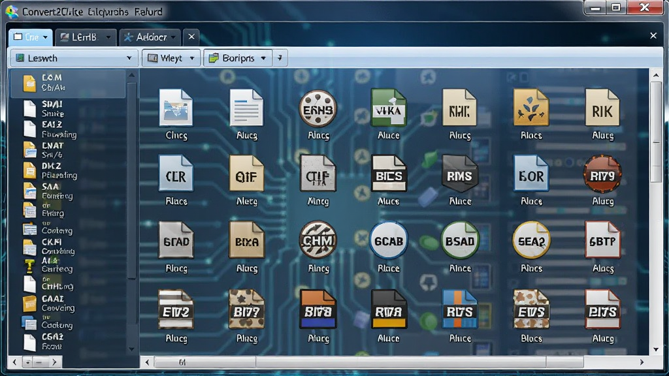Click the picture file icon labeled Clncs

176,108
